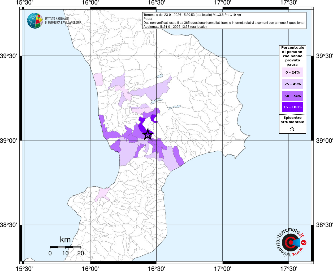Click the INGV globe logo
This screenshot has height=271, width=333.
tap(35, 21)
